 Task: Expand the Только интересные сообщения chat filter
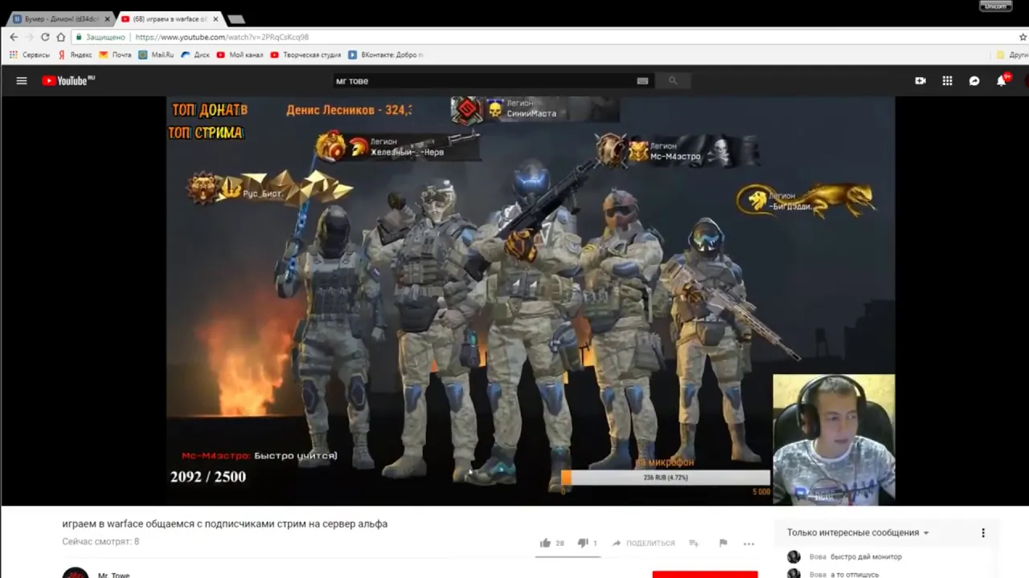point(858,532)
